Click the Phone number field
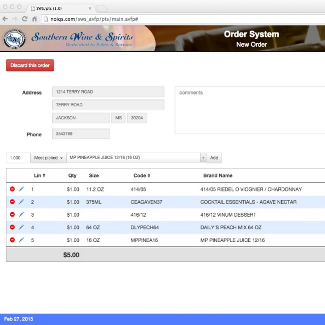Viewport: 325px width, 325px height. coord(81,134)
